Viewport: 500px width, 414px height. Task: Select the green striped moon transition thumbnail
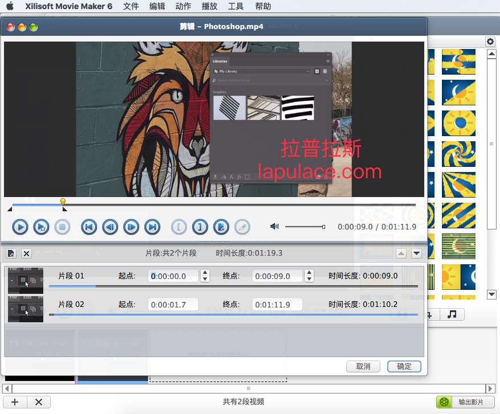458,246
